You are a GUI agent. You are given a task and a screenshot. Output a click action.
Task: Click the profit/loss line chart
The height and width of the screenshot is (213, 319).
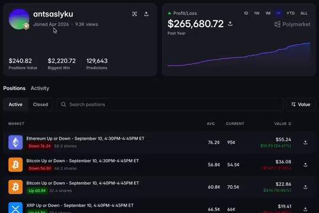click(x=239, y=54)
